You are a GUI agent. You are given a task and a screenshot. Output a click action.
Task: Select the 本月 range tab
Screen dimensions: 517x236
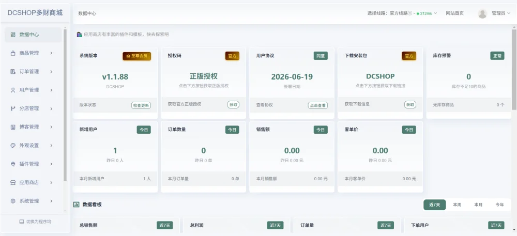[x=478, y=204]
